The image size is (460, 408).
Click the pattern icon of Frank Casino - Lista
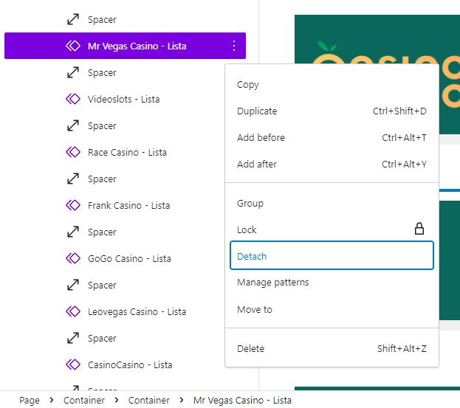73,205
